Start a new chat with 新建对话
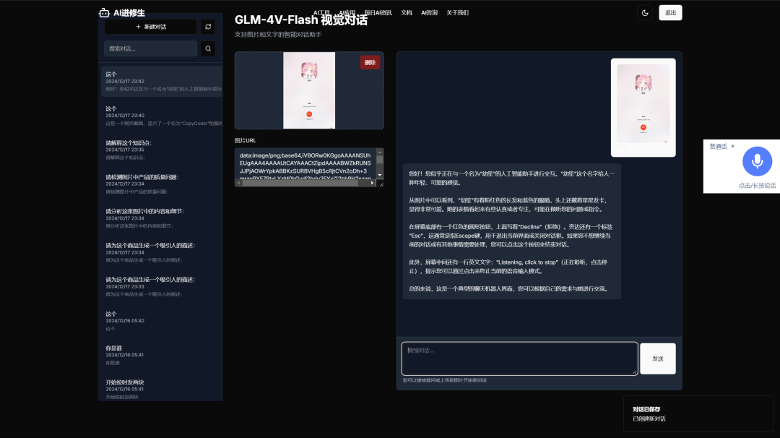This screenshot has width=780, height=438. [x=151, y=26]
